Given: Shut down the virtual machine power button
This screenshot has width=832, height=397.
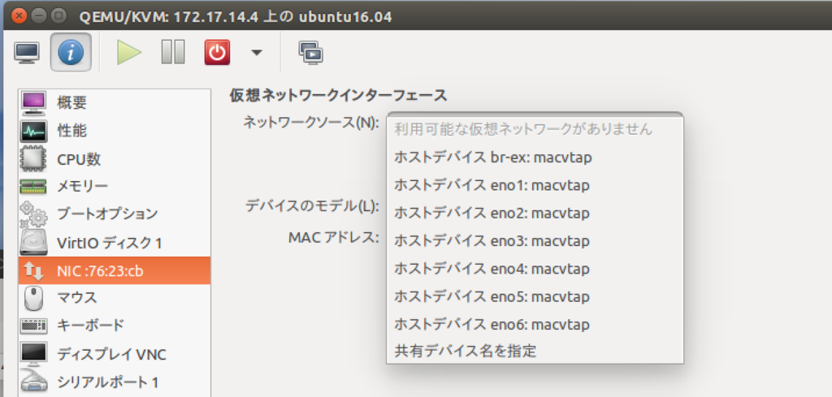Looking at the screenshot, I should pyautogui.click(x=217, y=53).
